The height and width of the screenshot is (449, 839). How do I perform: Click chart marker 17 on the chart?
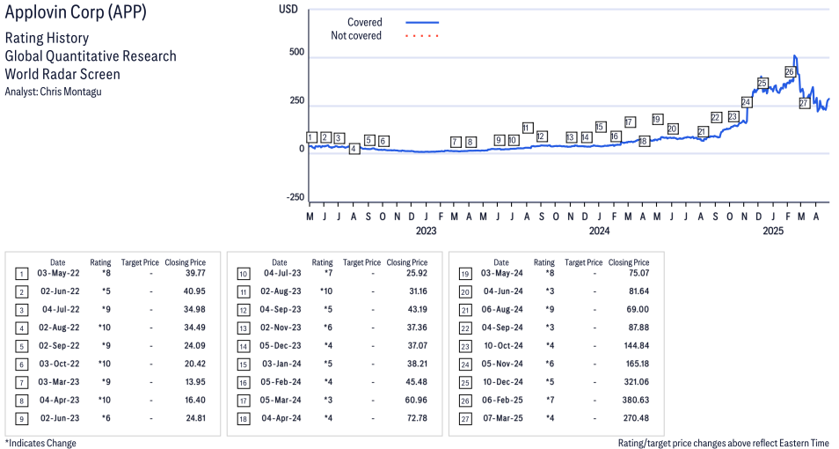pyautogui.click(x=630, y=122)
